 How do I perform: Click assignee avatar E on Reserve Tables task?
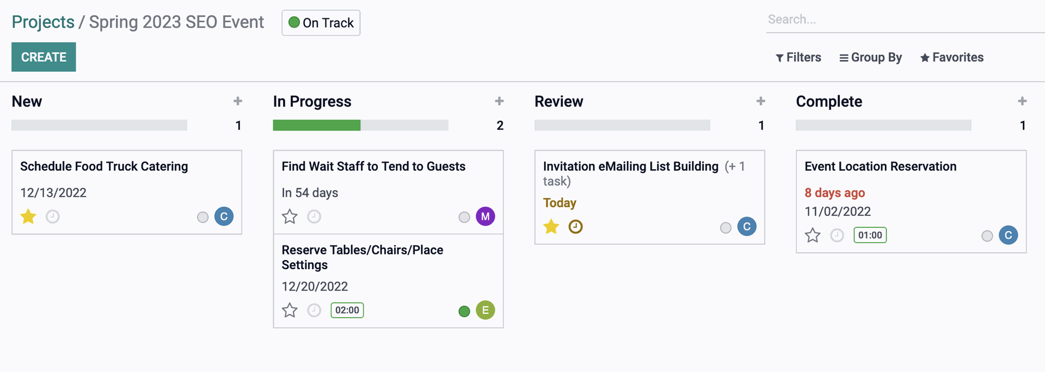click(x=485, y=310)
